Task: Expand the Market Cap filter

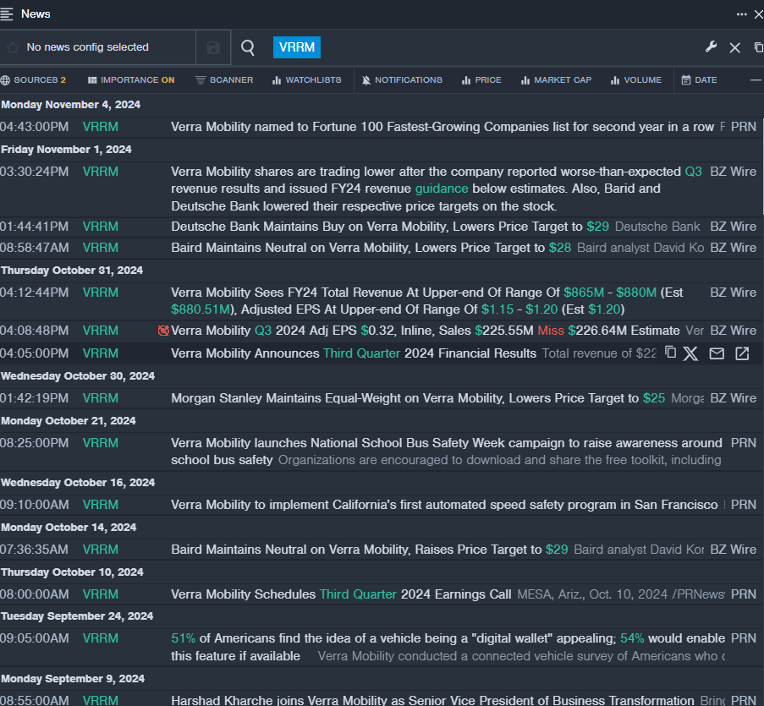Action: click(556, 80)
